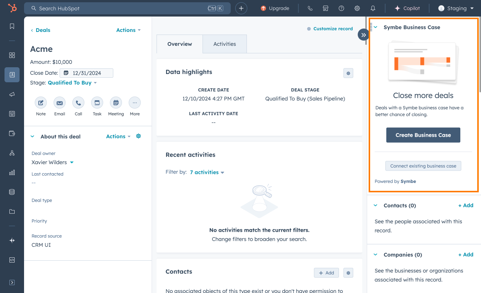
Task: Add a contact in the Contacts sidebar card
Action: [466, 205]
